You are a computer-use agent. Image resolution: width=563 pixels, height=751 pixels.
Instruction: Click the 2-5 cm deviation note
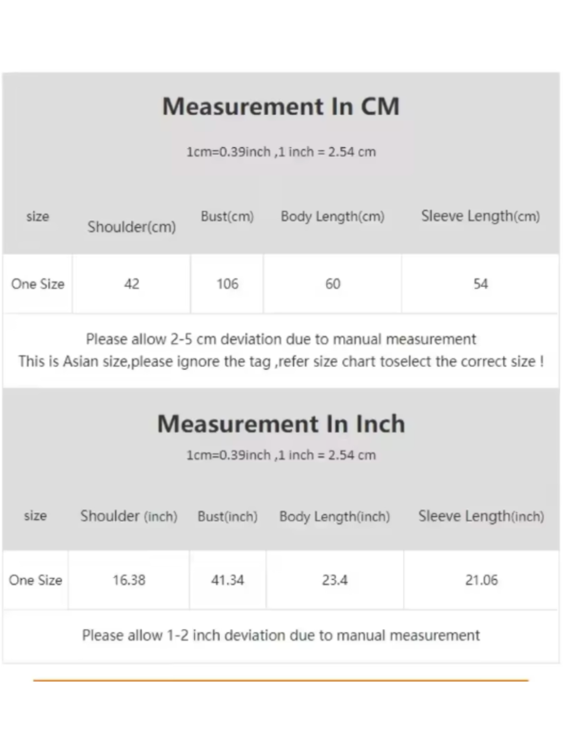click(281, 339)
